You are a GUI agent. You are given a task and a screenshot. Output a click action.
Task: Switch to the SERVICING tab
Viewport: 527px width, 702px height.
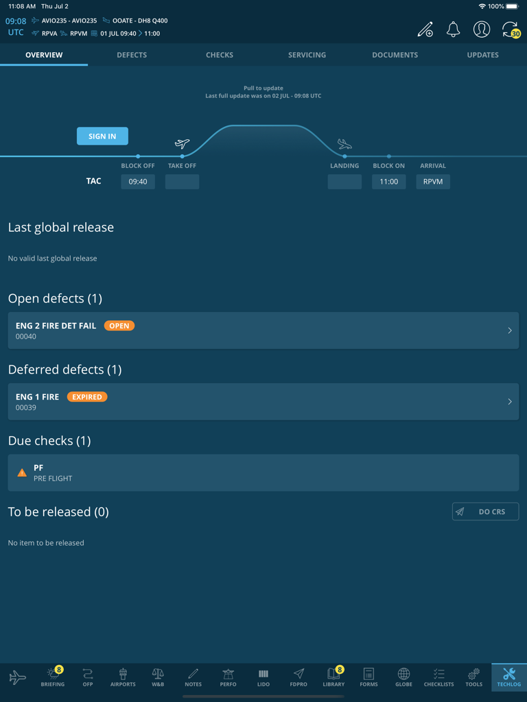click(x=307, y=55)
